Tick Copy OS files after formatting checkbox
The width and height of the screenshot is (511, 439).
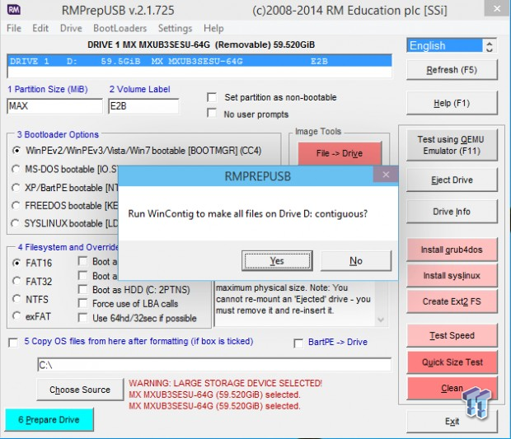(13, 343)
